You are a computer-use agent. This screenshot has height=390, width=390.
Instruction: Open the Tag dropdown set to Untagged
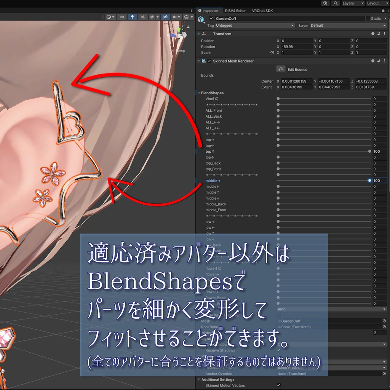254,26
